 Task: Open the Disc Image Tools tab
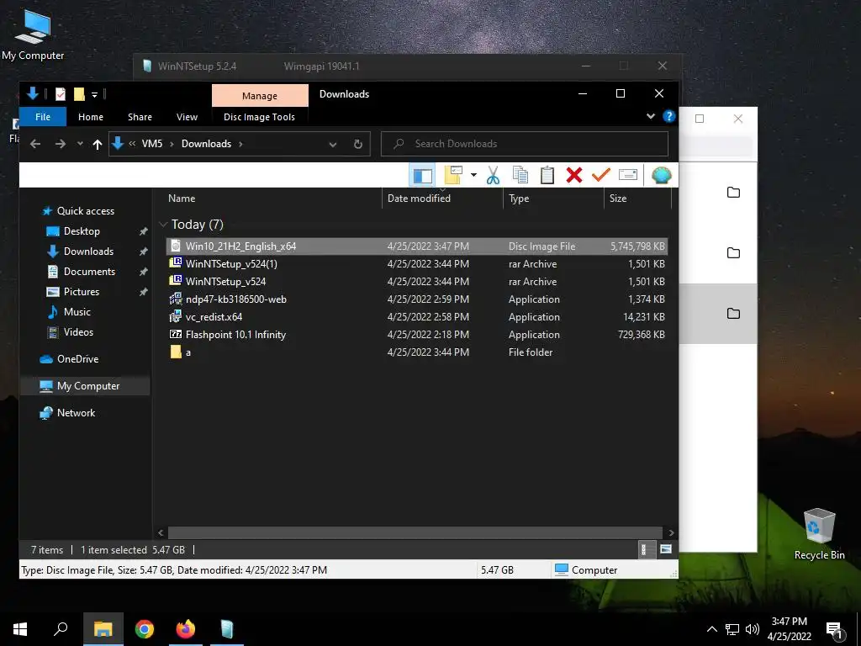(259, 117)
